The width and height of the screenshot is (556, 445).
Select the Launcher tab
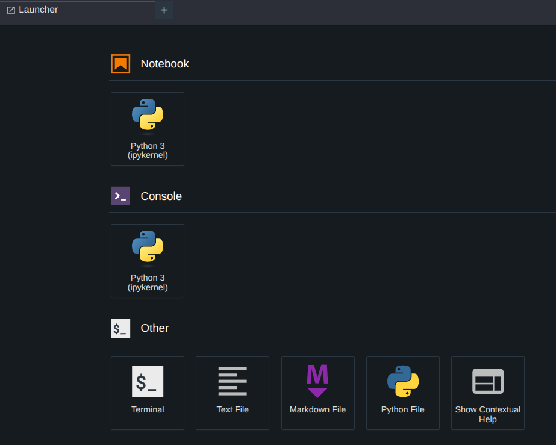(x=77, y=10)
